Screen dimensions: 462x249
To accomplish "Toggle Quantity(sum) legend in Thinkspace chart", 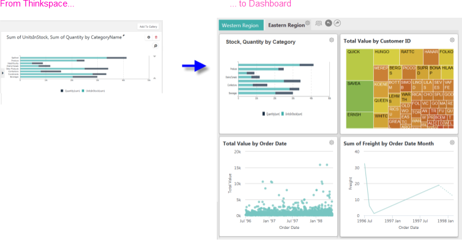I will click(x=70, y=91).
